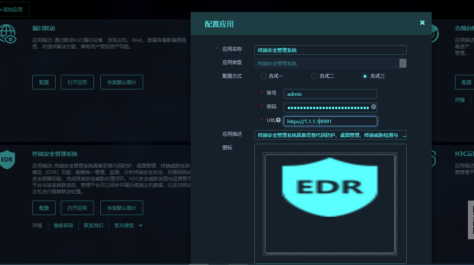
Task: Click 配置 under 终端安全管理系统 card
Action: pos(44,208)
